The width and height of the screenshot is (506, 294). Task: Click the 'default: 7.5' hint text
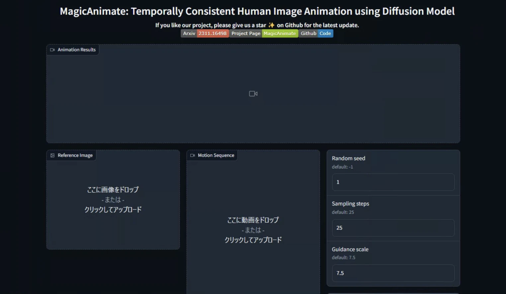click(344, 258)
